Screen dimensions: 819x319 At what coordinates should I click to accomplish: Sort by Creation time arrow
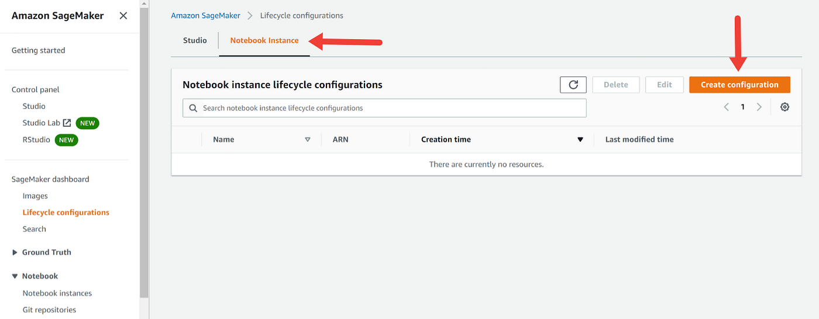[580, 140]
